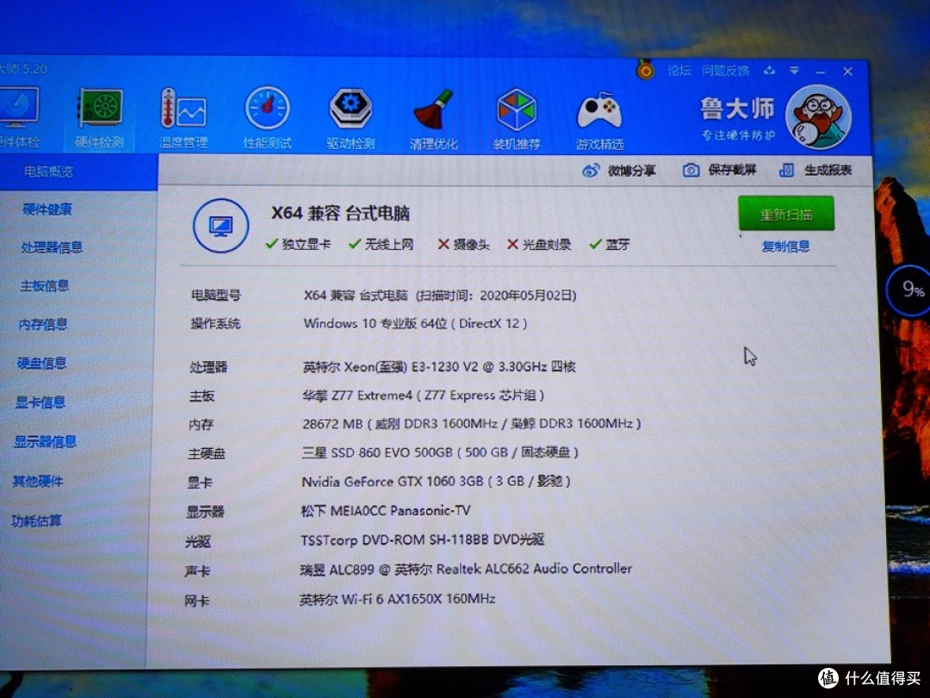Select 主板信息 in the sidebar
Image resolution: width=930 pixels, height=698 pixels.
tap(45, 286)
